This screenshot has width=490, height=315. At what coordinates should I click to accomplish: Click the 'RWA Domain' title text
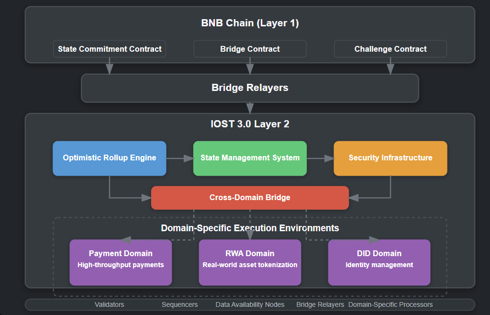pos(250,253)
